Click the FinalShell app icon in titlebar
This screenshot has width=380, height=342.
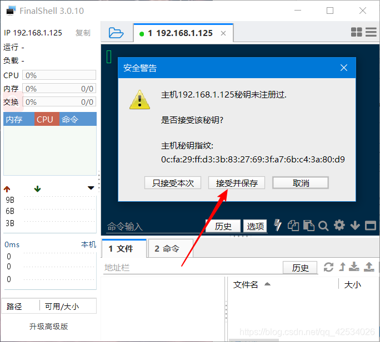coord(11,11)
